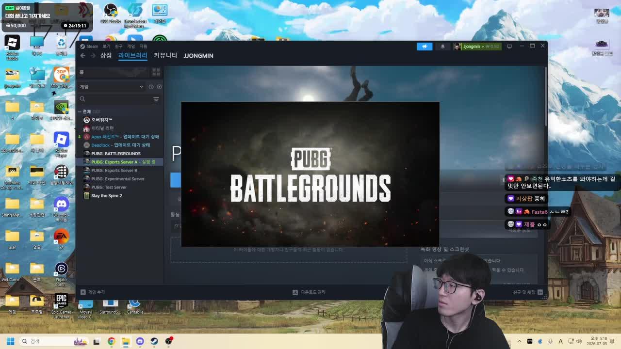Open Discord desktop shortcut

[x=61, y=209]
